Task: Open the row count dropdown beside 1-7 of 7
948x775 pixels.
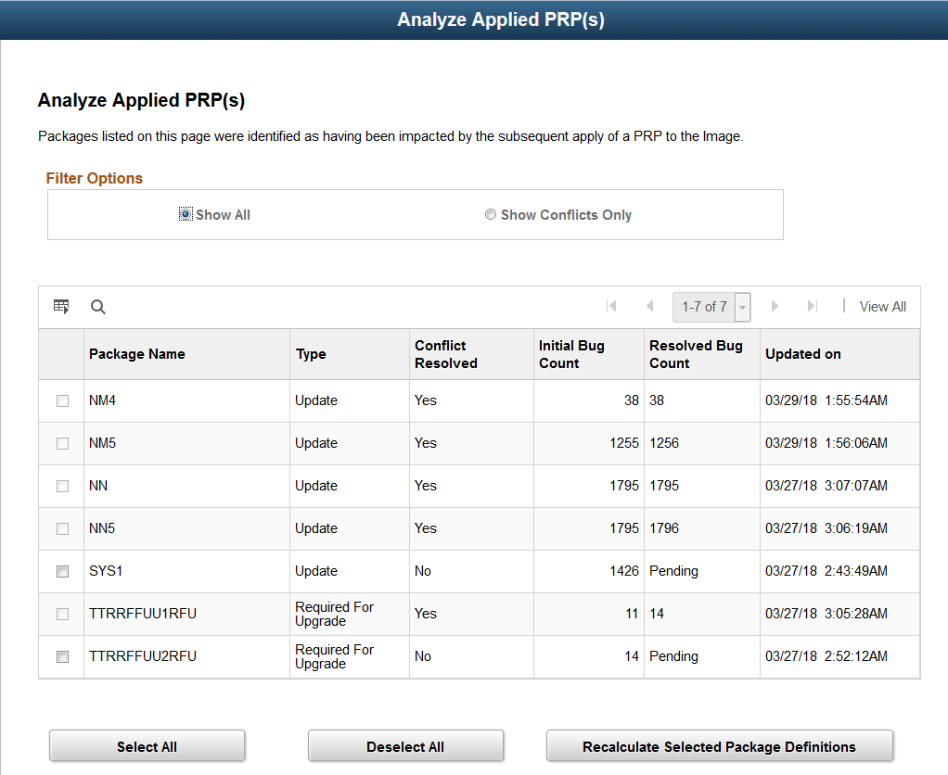Action: point(741,306)
